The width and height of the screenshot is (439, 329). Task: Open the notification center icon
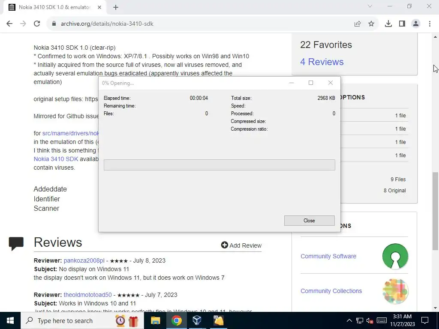425,320
